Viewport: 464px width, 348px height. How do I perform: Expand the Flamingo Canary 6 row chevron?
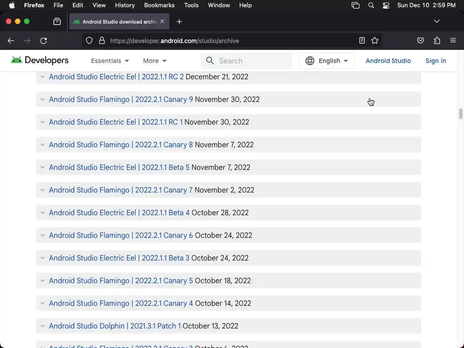click(43, 235)
